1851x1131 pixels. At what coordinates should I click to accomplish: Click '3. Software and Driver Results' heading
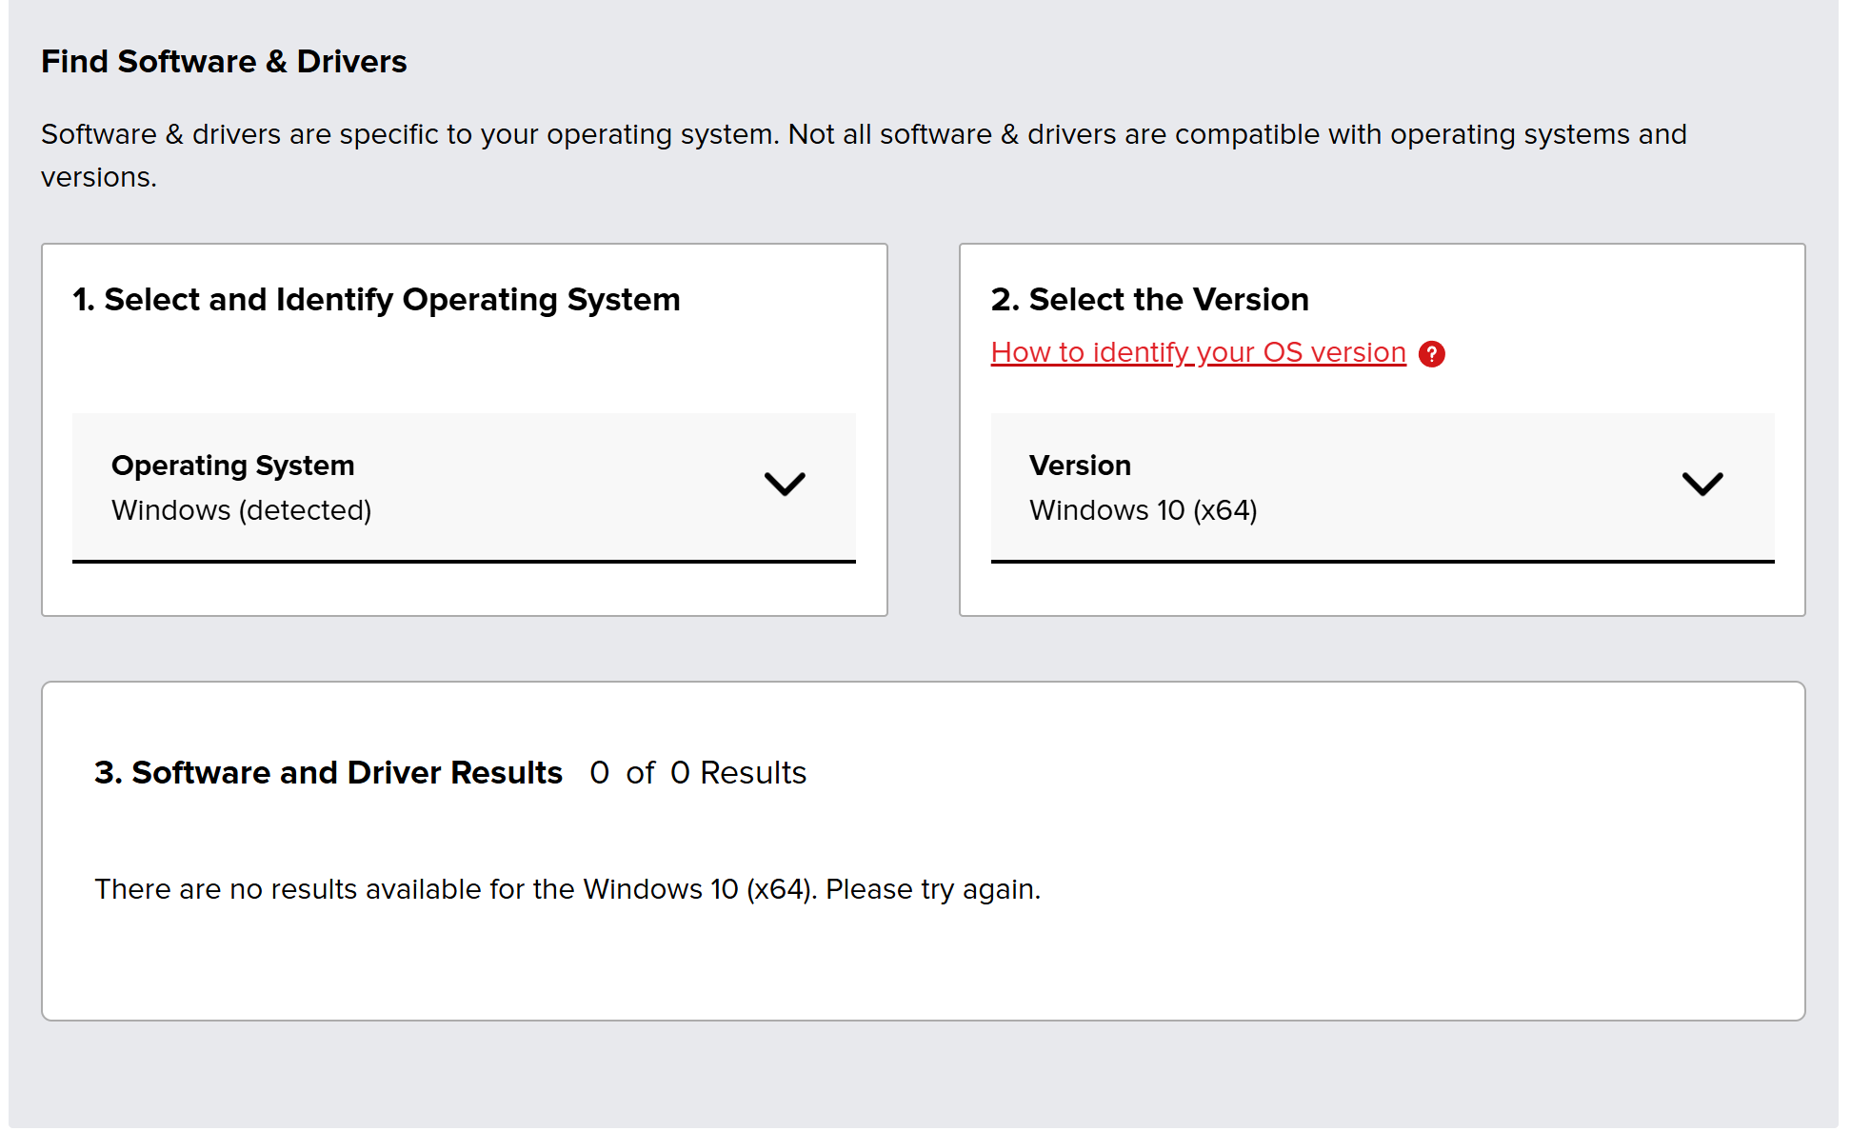point(328,773)
